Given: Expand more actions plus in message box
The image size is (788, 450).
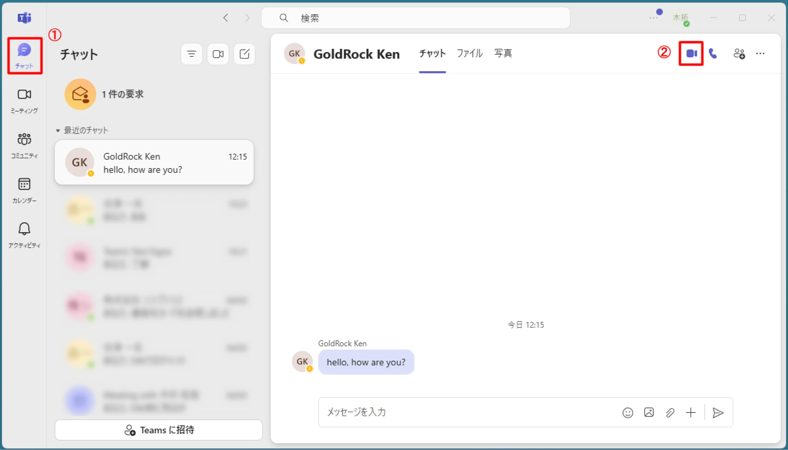Looking at the screenshot, I should [x=691, y=412].
